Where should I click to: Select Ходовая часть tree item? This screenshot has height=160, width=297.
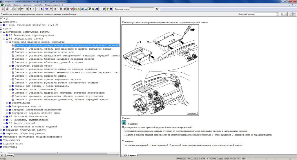point(13,144)
